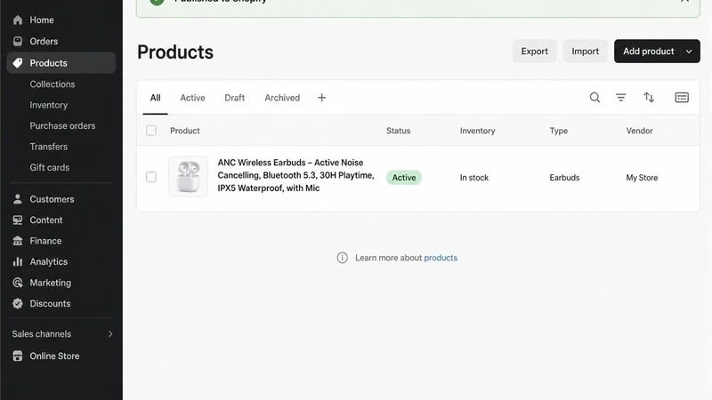Click the Customers person icon
This screenshot has width=712, height=400.
(18, 199)
